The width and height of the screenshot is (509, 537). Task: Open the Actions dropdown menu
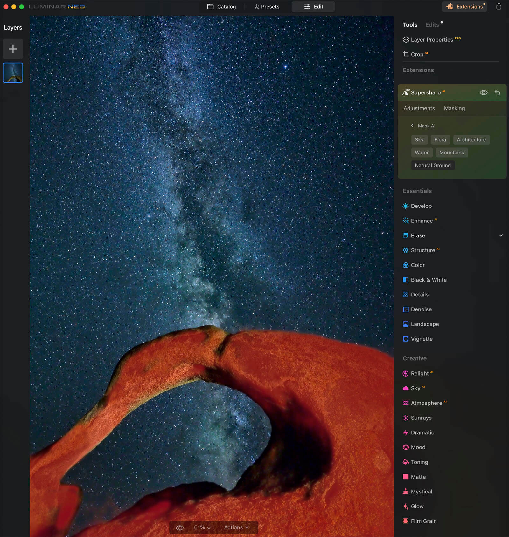pos(236,527)
